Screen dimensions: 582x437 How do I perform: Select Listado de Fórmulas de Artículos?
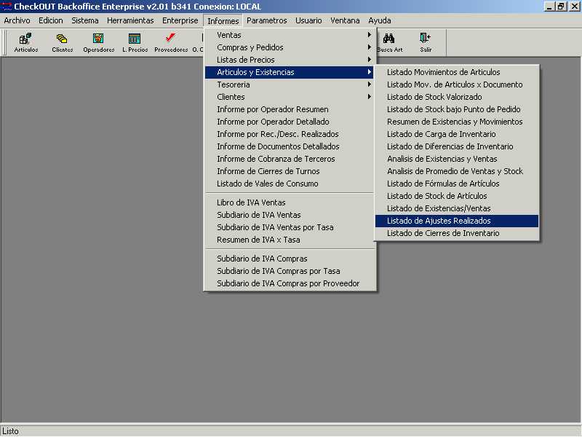click(457, 184)
